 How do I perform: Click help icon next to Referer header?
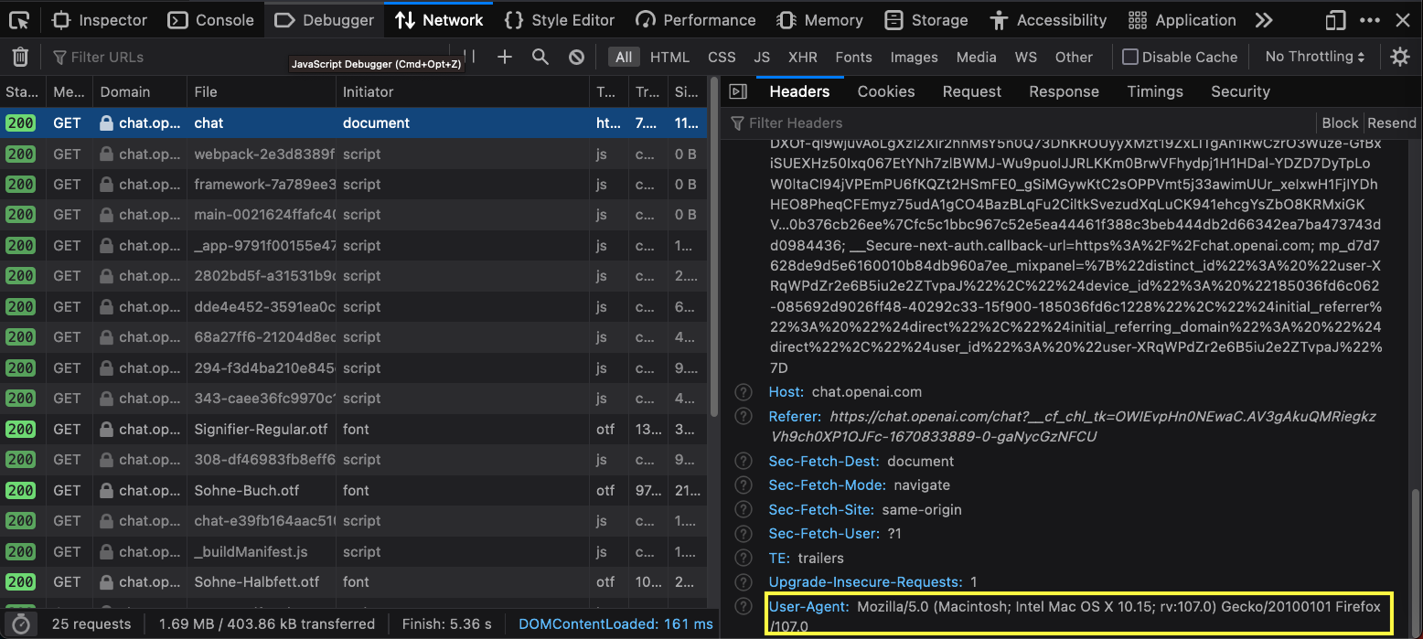pyautogui.click(x=744, y=416)
